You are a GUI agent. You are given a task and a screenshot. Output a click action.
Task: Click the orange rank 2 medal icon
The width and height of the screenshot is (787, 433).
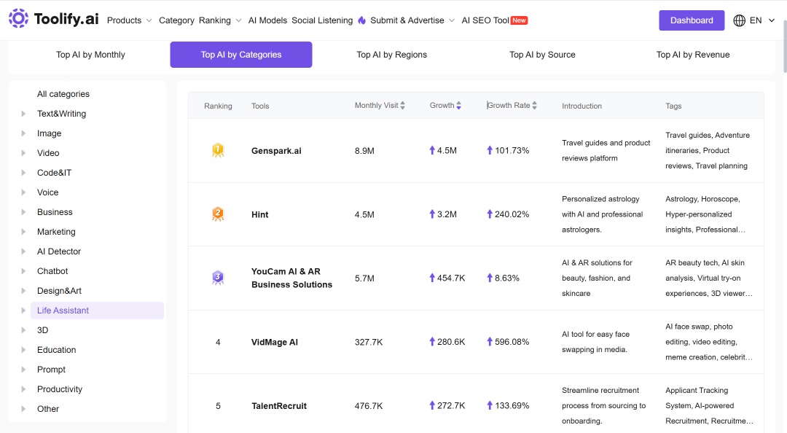click(x=218, y=214)
